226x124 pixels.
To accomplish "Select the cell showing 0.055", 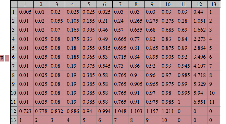I will click(57, 21).
